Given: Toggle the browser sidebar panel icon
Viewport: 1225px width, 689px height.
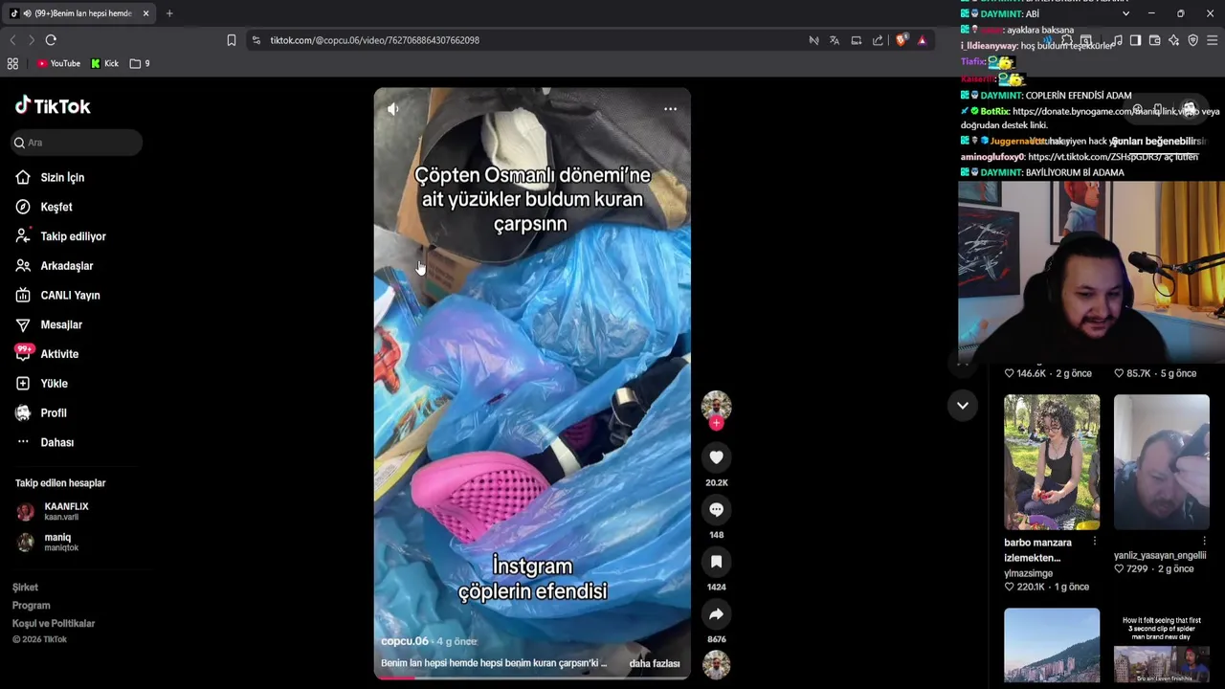Looking at the screenshot, I should point(1135,40).
